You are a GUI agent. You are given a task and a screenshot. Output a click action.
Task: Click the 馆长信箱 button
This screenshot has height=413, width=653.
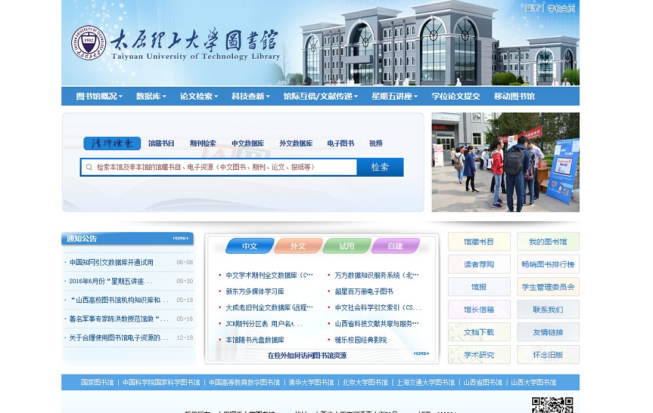[x=479, y=309]
